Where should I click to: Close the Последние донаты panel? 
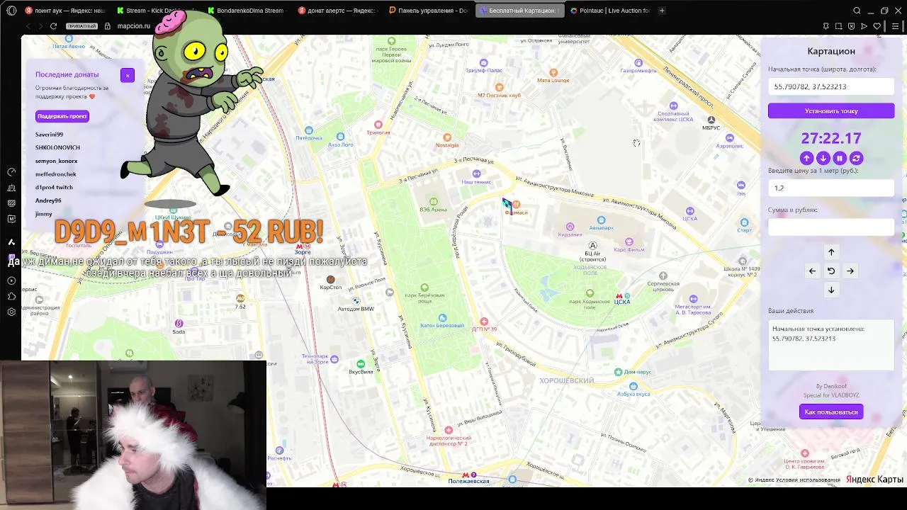coord(128,75)
